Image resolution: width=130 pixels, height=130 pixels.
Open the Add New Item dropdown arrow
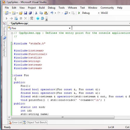(x=17, y=13)
